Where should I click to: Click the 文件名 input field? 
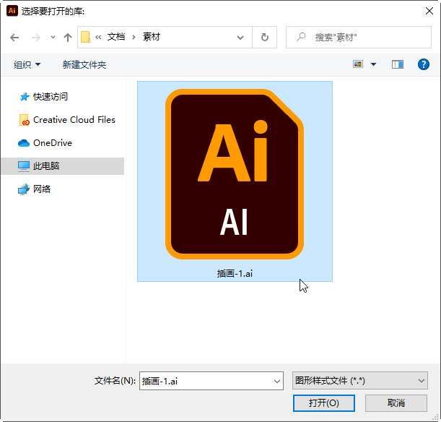point(211,381)
